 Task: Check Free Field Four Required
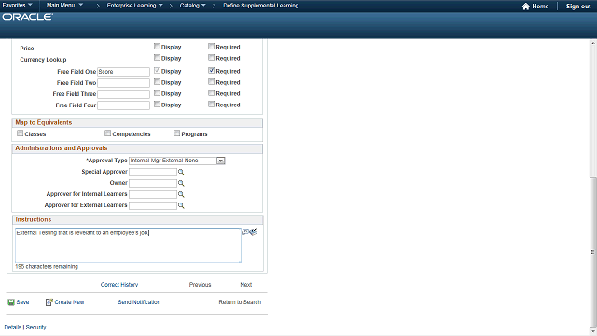click(x=212, y=104)
